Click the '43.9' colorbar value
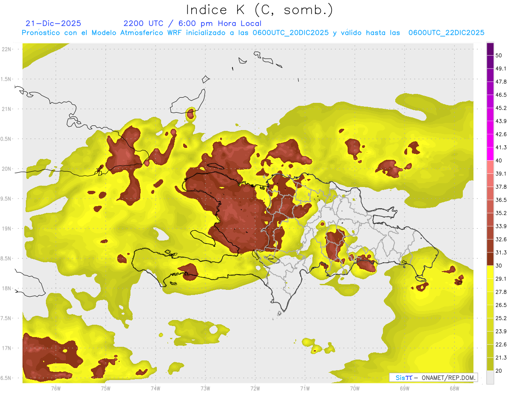Viewport: 510px width, 394px height. [x=501, y=121]
